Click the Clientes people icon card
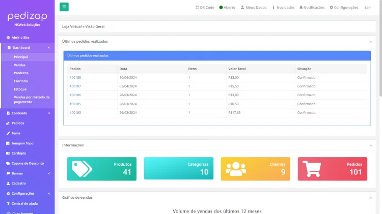The height and width of the screenshot is (214, 382). 235,169
